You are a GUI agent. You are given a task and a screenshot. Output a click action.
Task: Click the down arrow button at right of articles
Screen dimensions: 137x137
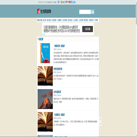[100, 124]
